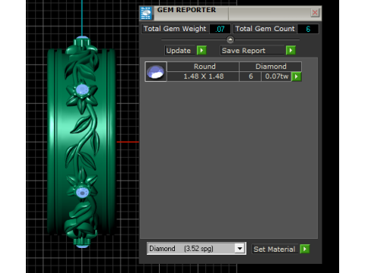Click the Update button label

coord(179,50)
